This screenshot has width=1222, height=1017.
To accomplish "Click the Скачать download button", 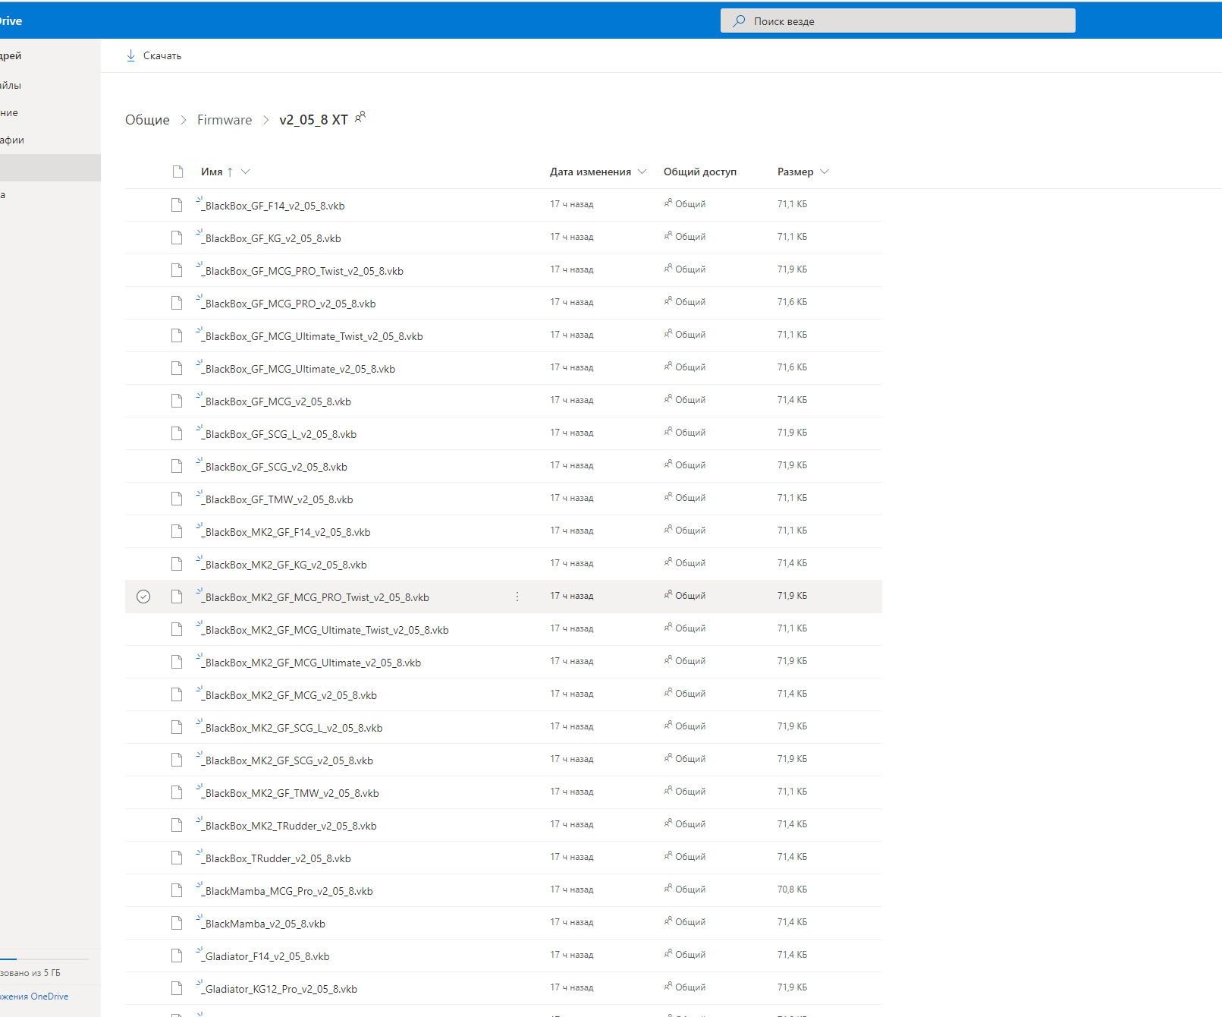I will point(153,55).
